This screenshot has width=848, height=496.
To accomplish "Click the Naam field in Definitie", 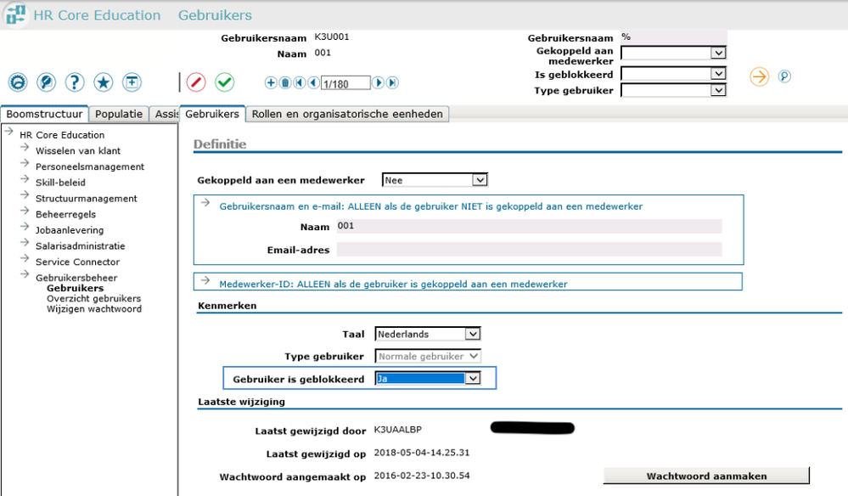I will coord(529,226).
